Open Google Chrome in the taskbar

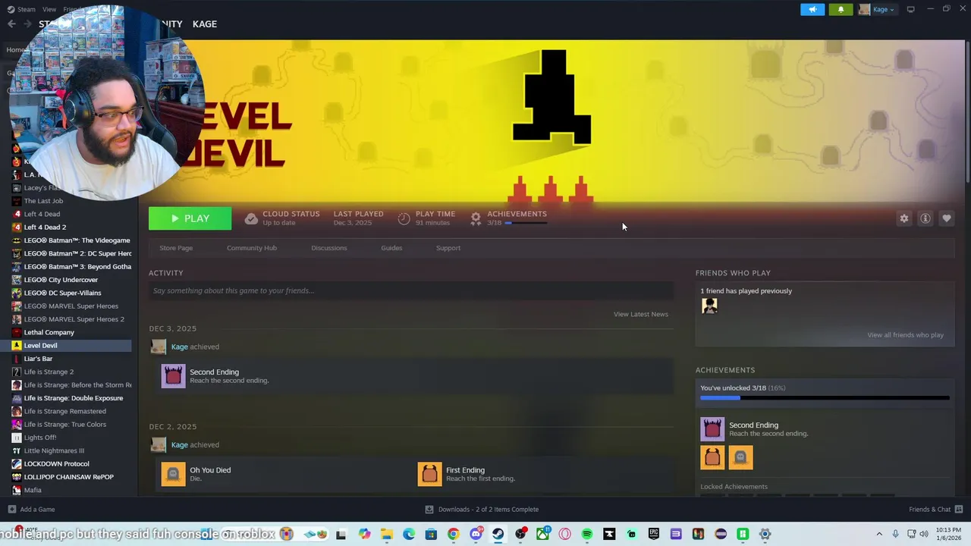coord(453,534)
